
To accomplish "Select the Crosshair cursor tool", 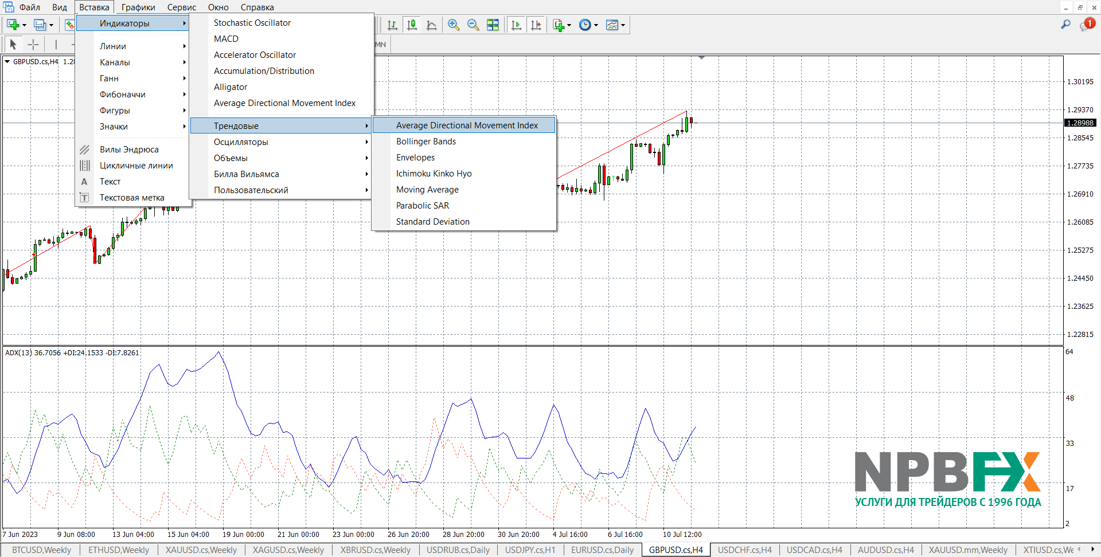I will click(33, 44).
